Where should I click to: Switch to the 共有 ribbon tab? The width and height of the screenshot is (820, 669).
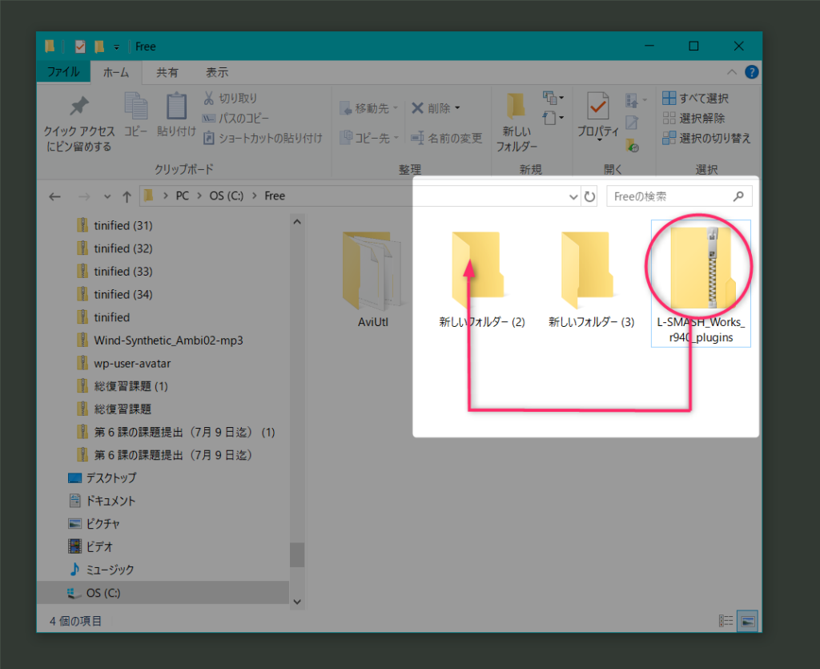(x=167, y=73)
